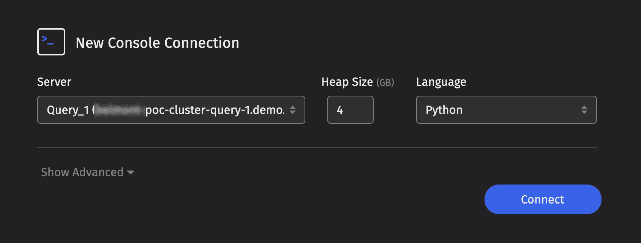Screen dimensions: 641x243
Task: Click the New Console Connection title
Action: (157, 43)
